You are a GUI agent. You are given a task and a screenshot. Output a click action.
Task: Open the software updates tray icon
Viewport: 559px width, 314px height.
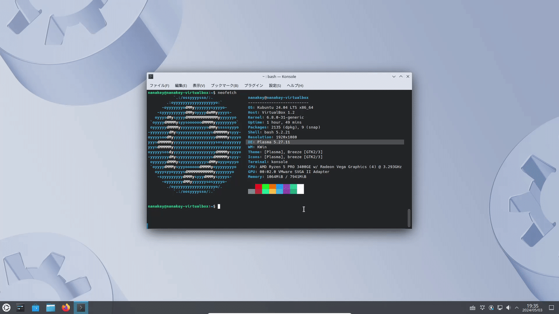point(491,307)
